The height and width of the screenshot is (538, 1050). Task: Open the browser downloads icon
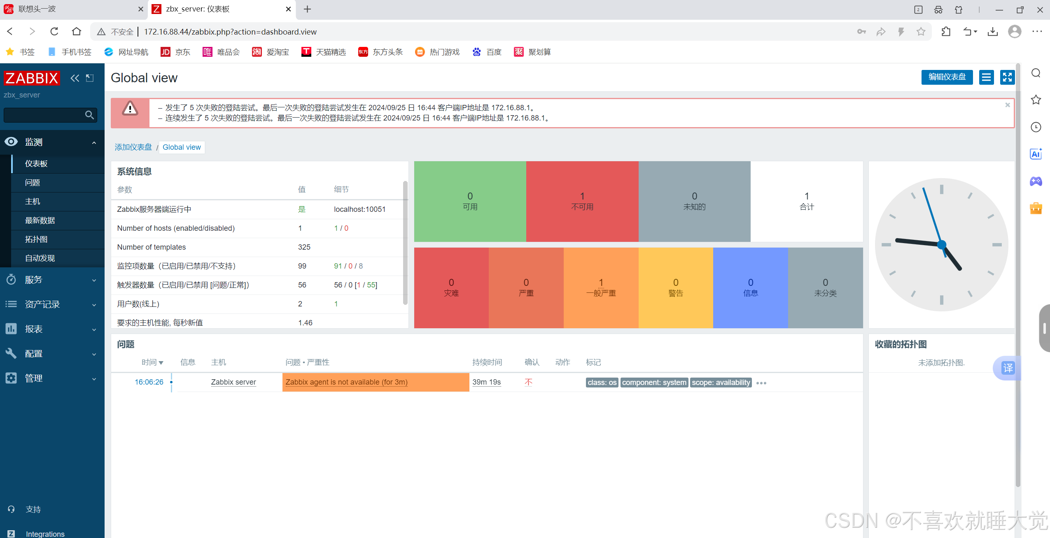992,32
